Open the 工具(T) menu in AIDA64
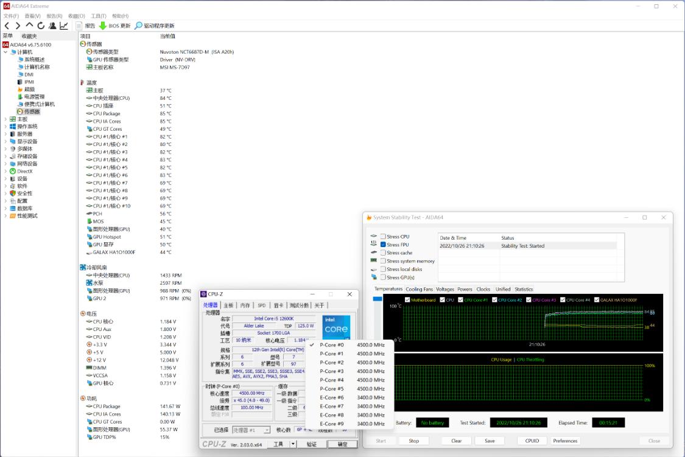This screenshot has width=685, height=457. coord(98,16)
